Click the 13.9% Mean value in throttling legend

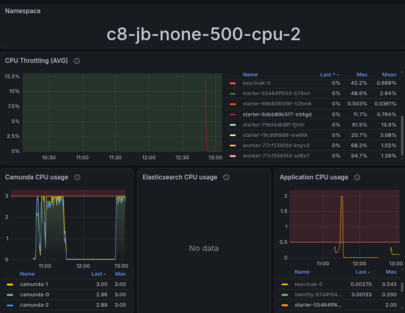(x=389, y=124)
